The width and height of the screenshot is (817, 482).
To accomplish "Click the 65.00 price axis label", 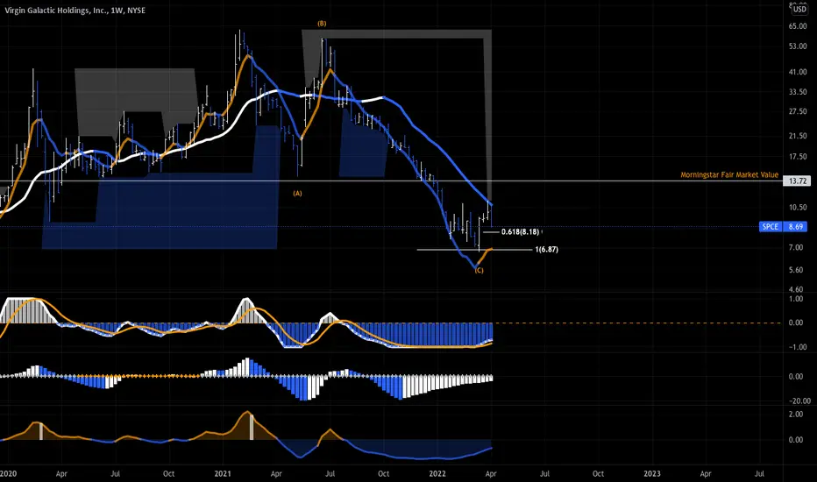I will coord(797,26).
